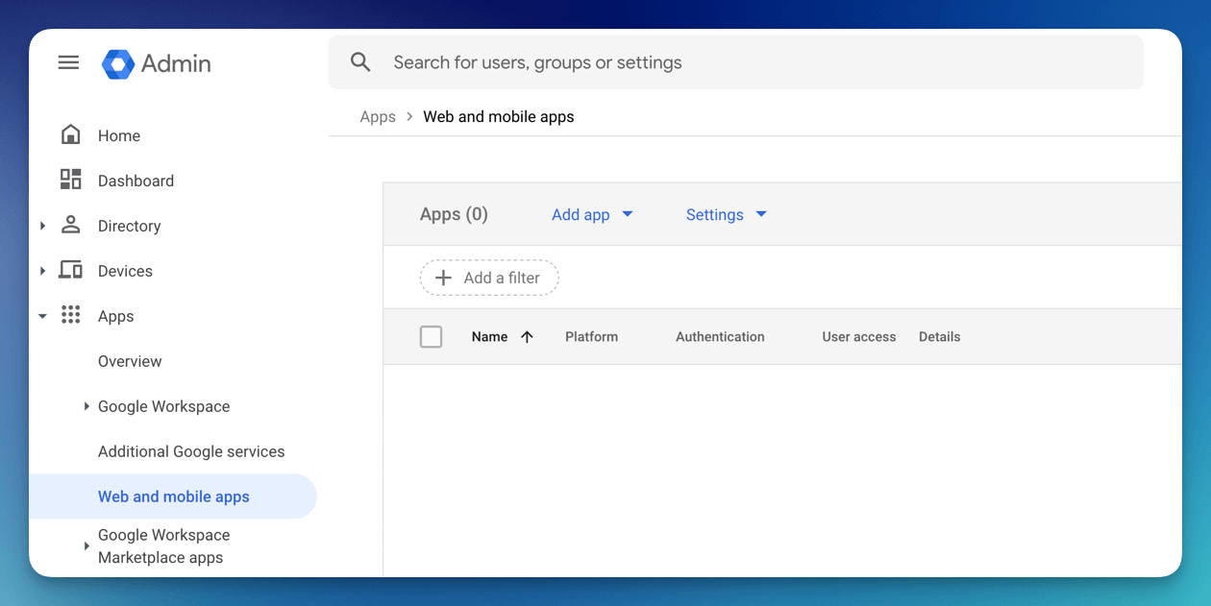Click the Apps breadcrumb link
The image size is (1211, 606).
coord(378,116)
